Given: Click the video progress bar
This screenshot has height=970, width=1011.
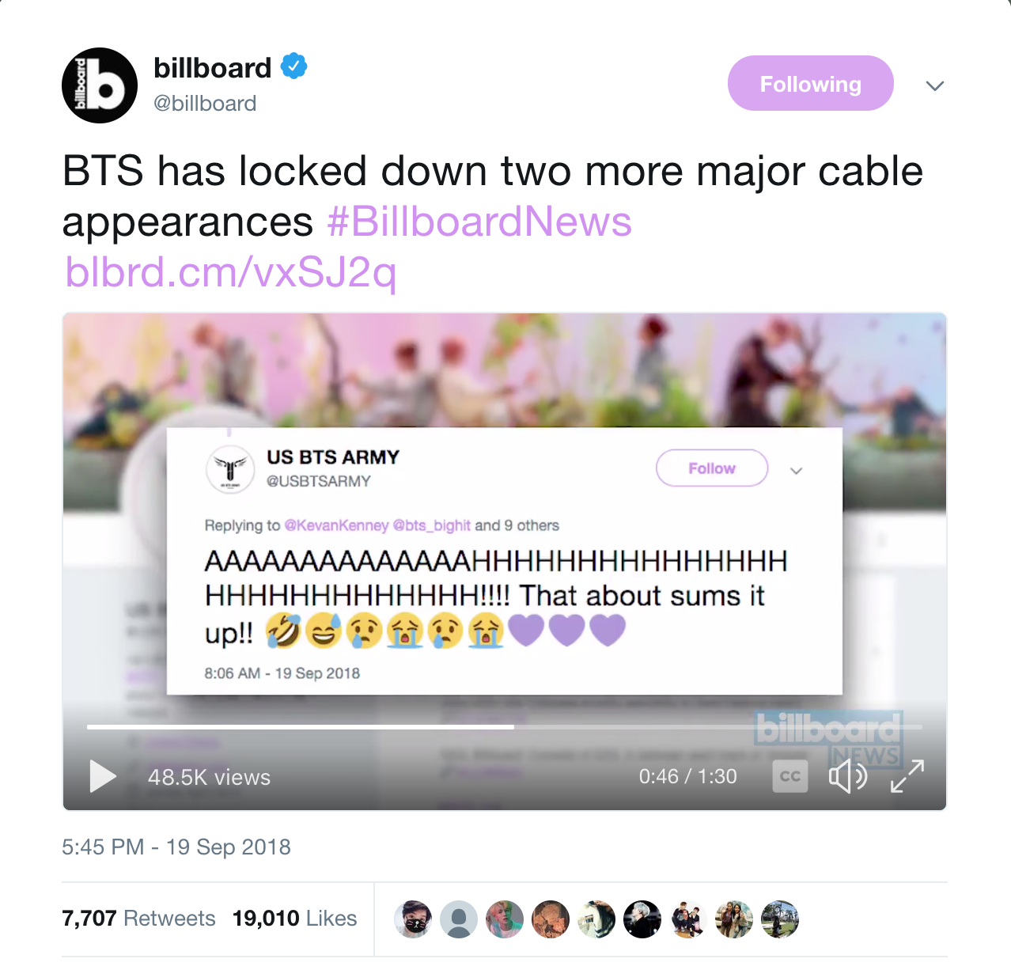Looking at the screenshot, I should click(504, 726).
